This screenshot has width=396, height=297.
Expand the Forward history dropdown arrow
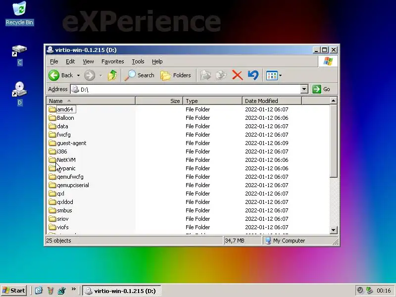(100, 75)
